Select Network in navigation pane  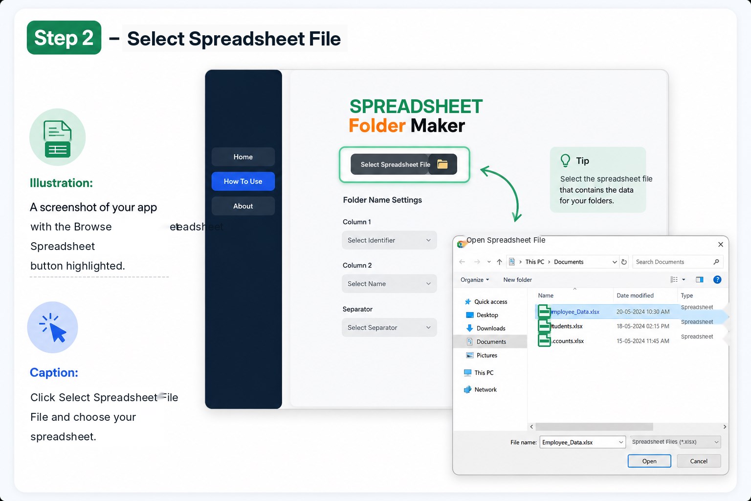[480, 390]
